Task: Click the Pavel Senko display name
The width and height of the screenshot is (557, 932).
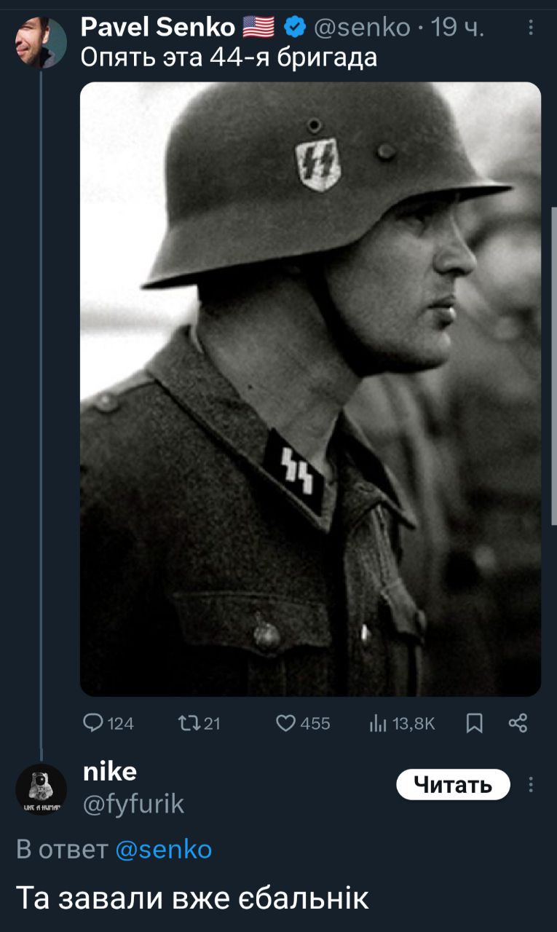Action: coord(157,28)
